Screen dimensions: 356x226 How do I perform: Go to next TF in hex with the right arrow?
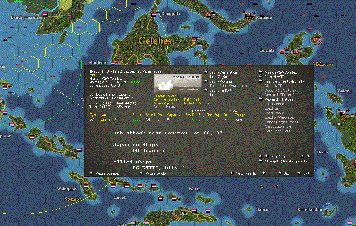click(264, 173)
